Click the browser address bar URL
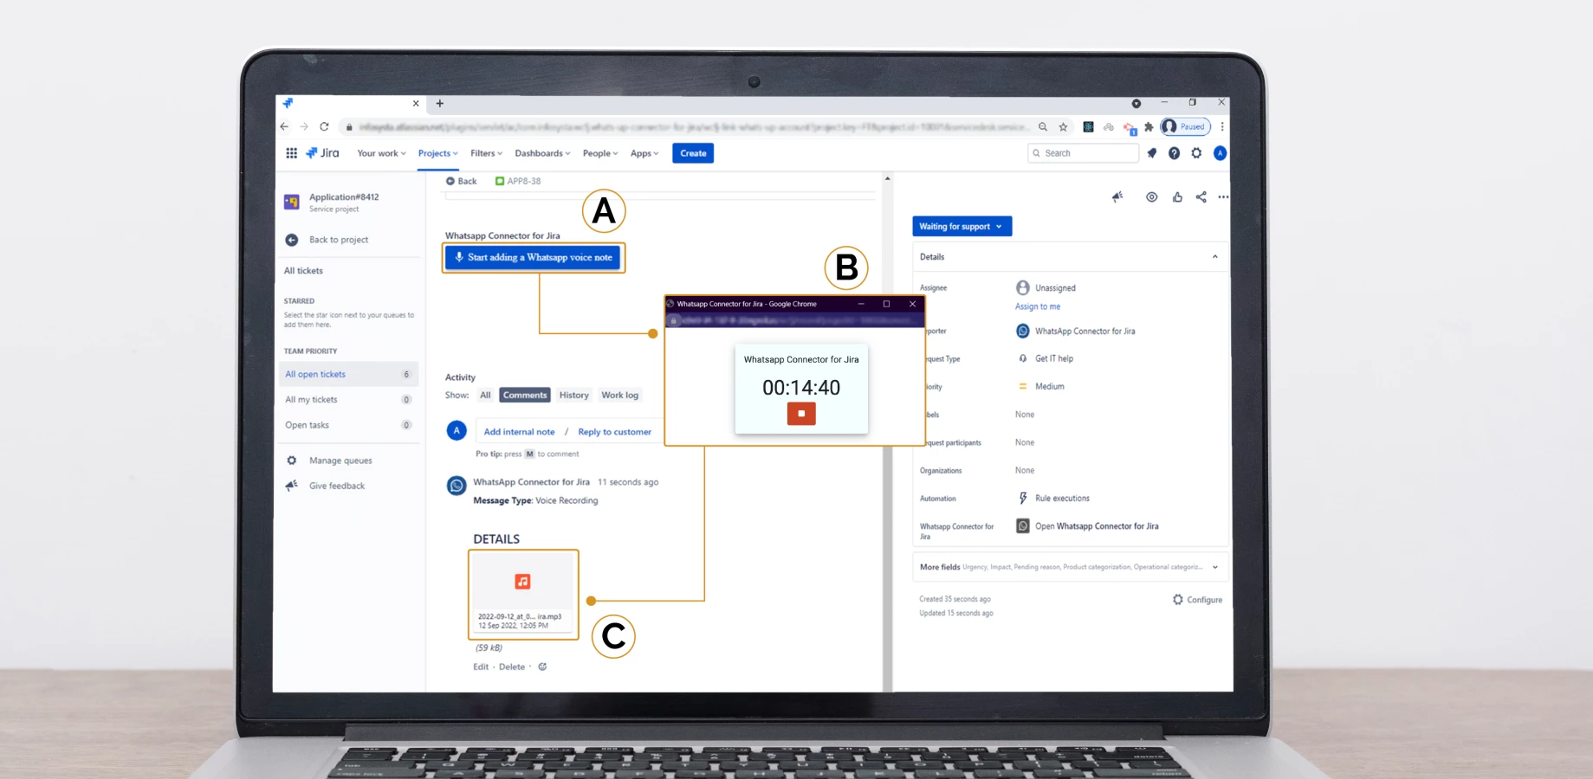The width and height of the screenshot is (1593, 779). click(x=693, y=126)
